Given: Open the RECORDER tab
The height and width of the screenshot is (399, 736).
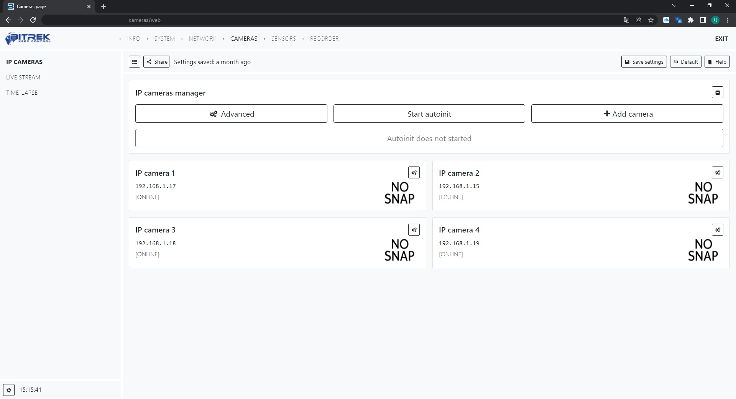Looking at the screenshot, I should [x=324, y=39].
